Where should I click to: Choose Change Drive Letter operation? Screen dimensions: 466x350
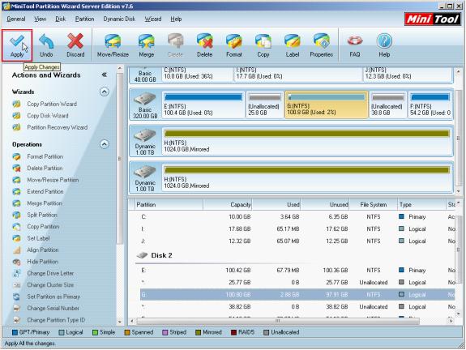[x=50, y=273]
